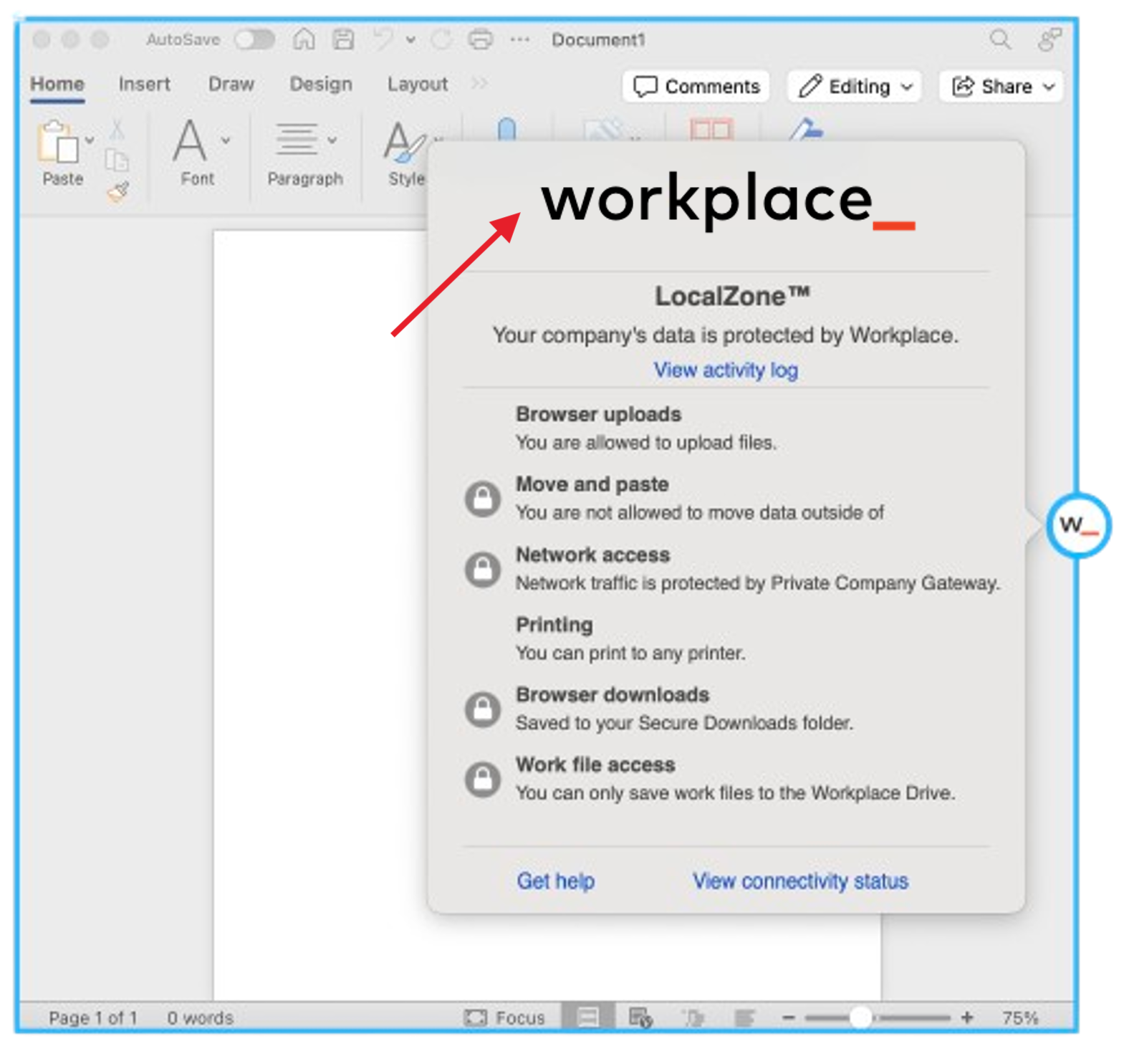
Task: Click the Search magnifier icon
Action: point(1000,39)
